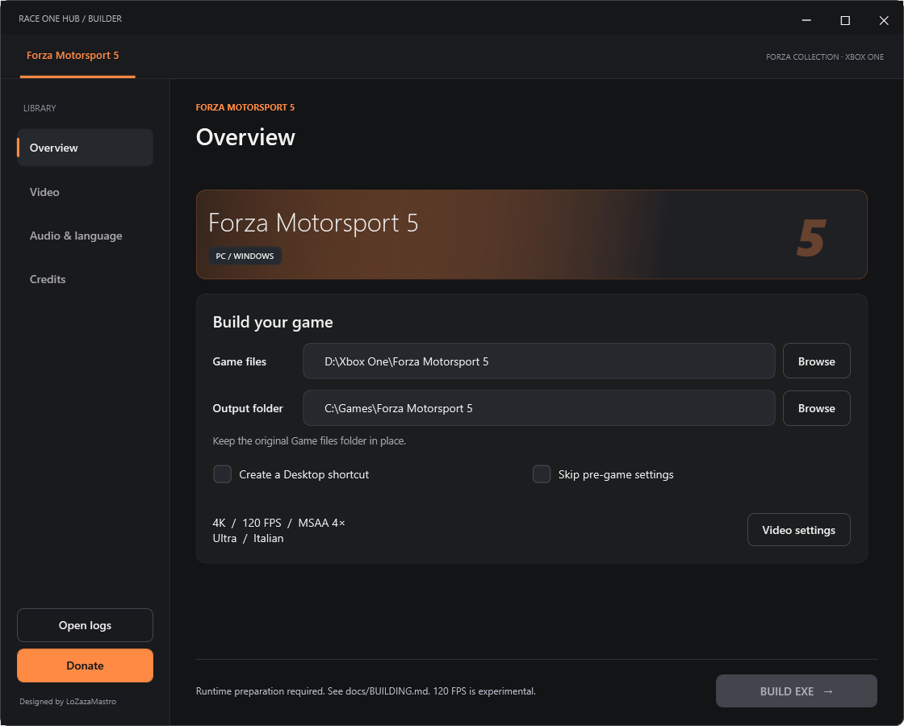Click 'Keep the original Game files folder' hint

pyautogui.click(x=309, y=440)
